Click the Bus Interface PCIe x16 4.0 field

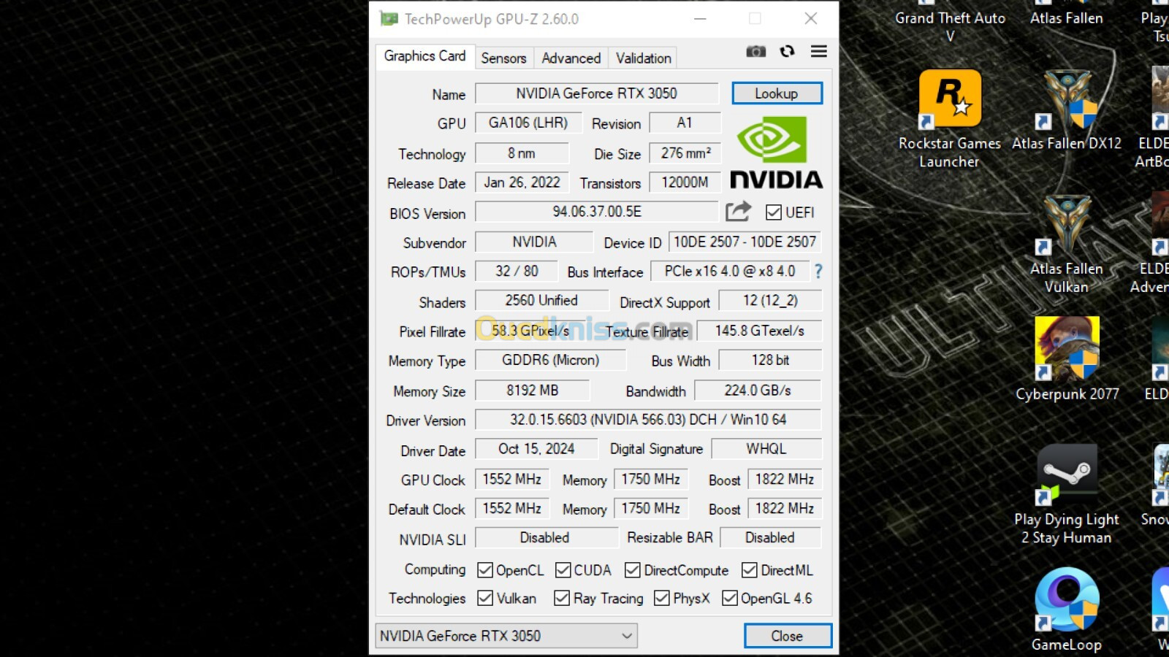(x=730, y=272)
